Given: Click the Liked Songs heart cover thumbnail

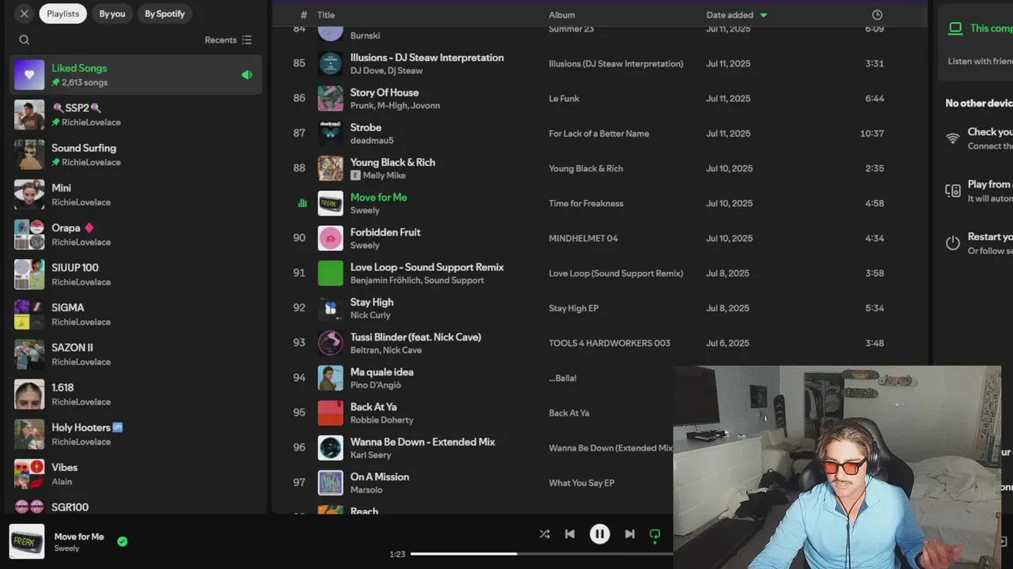Looking at the screenshot, I should pyautogui.click(x=29, y=74).
